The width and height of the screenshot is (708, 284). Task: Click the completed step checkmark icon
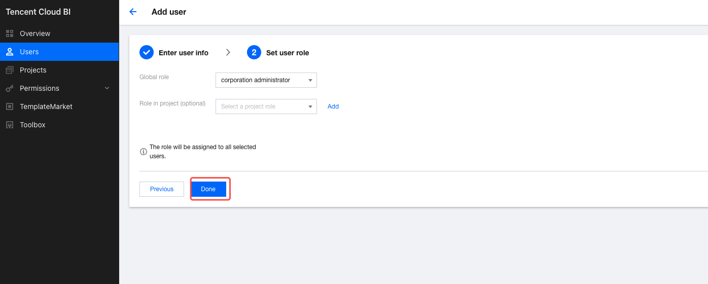pyautogui.click(x=147, y=52)
